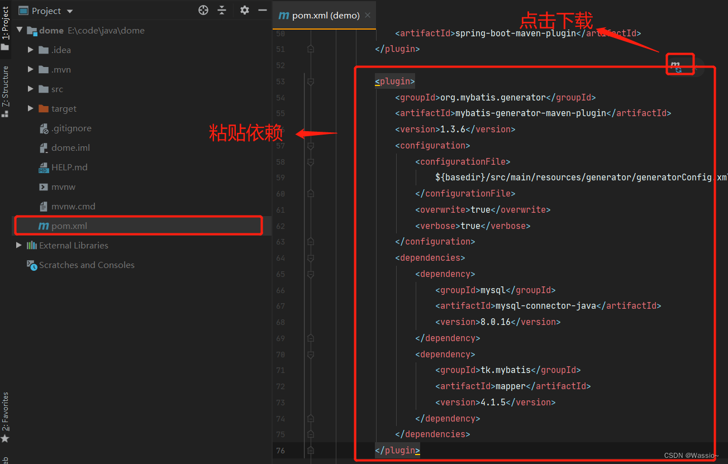Hide the Project tool window with minimize icon

pyautogui.click(x=262, y=10)
